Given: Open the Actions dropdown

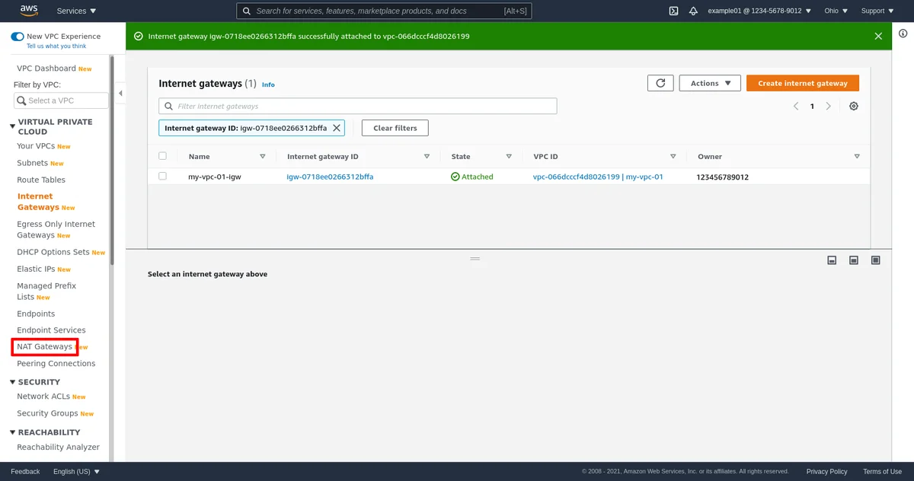Looking at the screenshot, I should click(710, 83).
